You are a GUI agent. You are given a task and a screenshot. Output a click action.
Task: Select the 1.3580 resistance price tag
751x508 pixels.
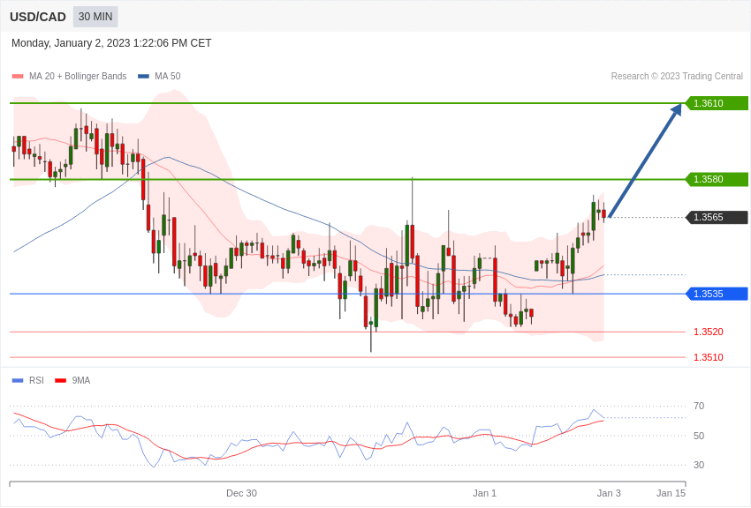717,179
